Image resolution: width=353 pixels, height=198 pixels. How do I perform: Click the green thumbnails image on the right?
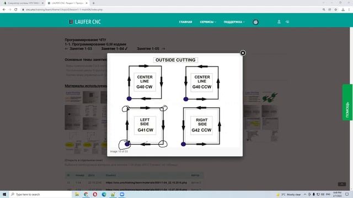pyautogui.click(x=270, y=97)
